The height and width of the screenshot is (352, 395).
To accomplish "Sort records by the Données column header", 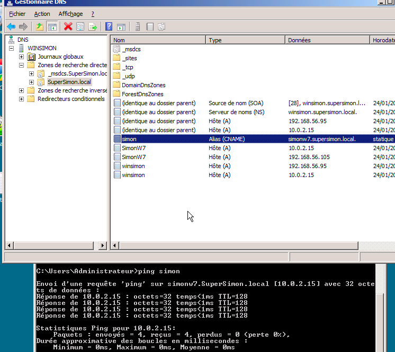I will 327,40.
